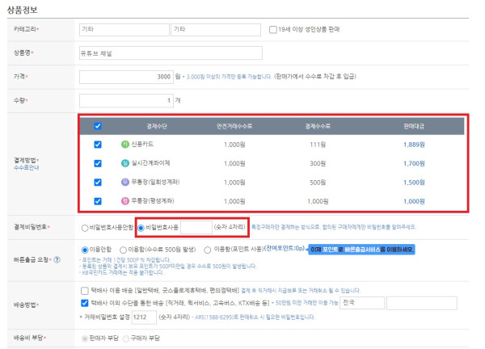
Task: Click the 신용카드 payment method icon
Action: coord(124,145)
